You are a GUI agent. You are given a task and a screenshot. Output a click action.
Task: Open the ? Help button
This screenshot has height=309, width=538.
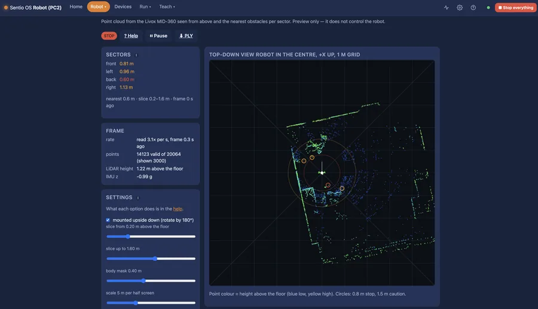click(131, 36)
